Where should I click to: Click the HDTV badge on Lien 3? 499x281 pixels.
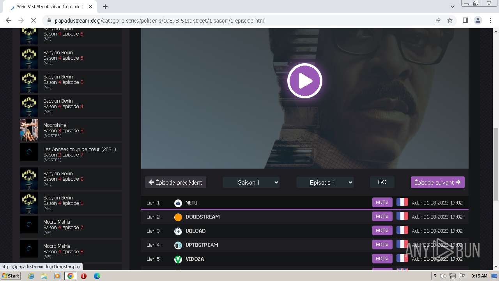(x=382, y=231)
